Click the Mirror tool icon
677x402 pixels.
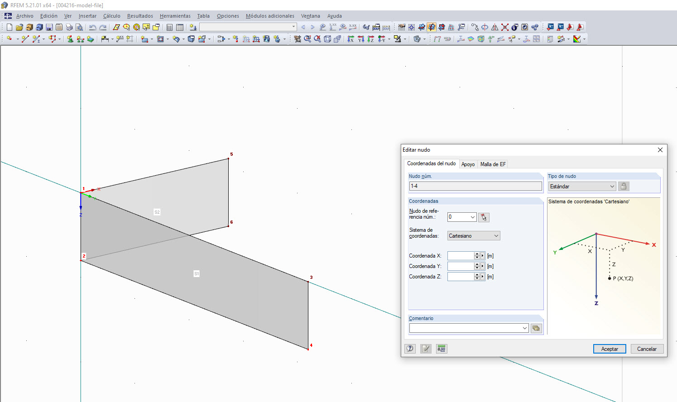[495, 27]
